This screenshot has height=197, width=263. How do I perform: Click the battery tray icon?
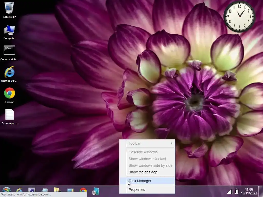coord(237,191)
